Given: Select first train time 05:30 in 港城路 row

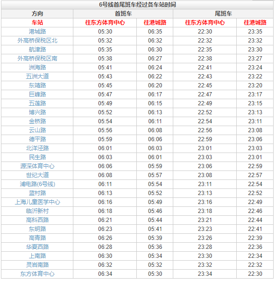Looking at the screenshot, I should point(105,32).
